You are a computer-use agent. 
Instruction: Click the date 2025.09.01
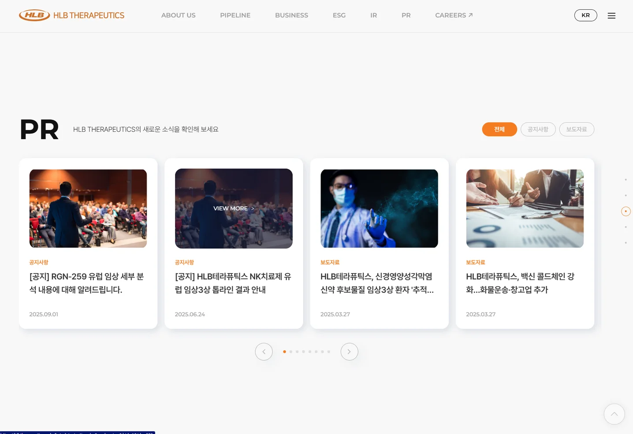(44, 314)
